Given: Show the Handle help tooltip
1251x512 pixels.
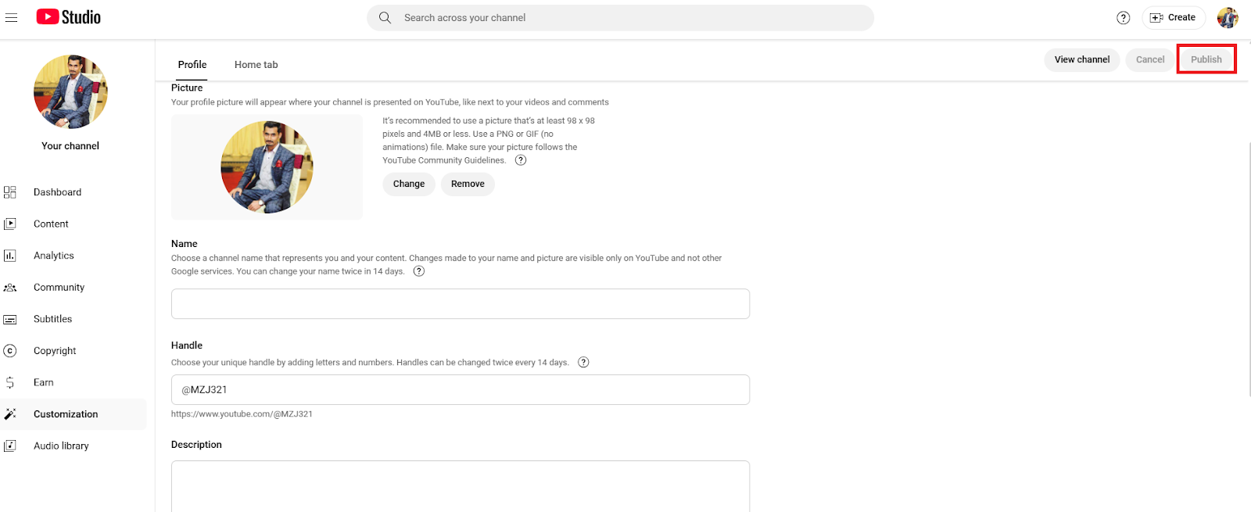Looking at the screenshot, I should pos(583,362).
